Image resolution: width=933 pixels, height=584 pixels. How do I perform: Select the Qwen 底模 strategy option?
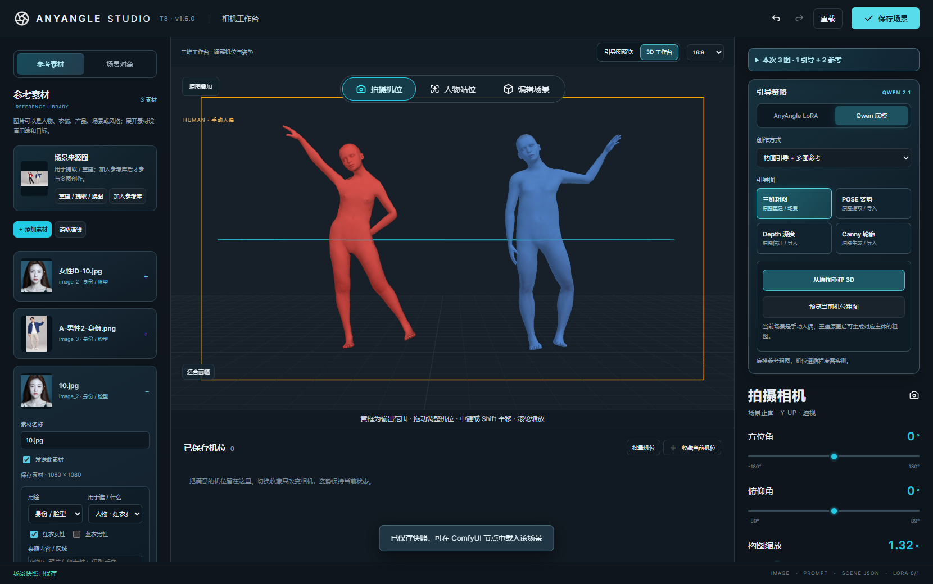tap(872, 116)
